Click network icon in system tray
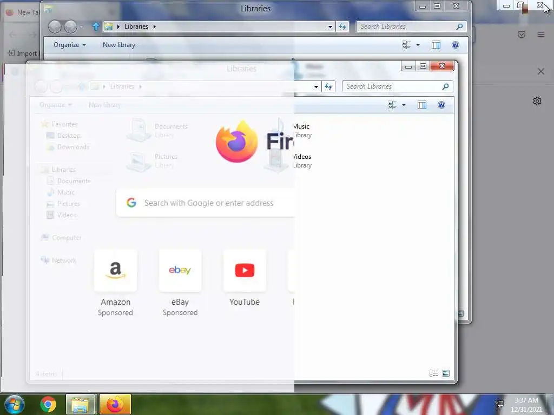This screenshot has height=415, width=554. pos(499,404)
